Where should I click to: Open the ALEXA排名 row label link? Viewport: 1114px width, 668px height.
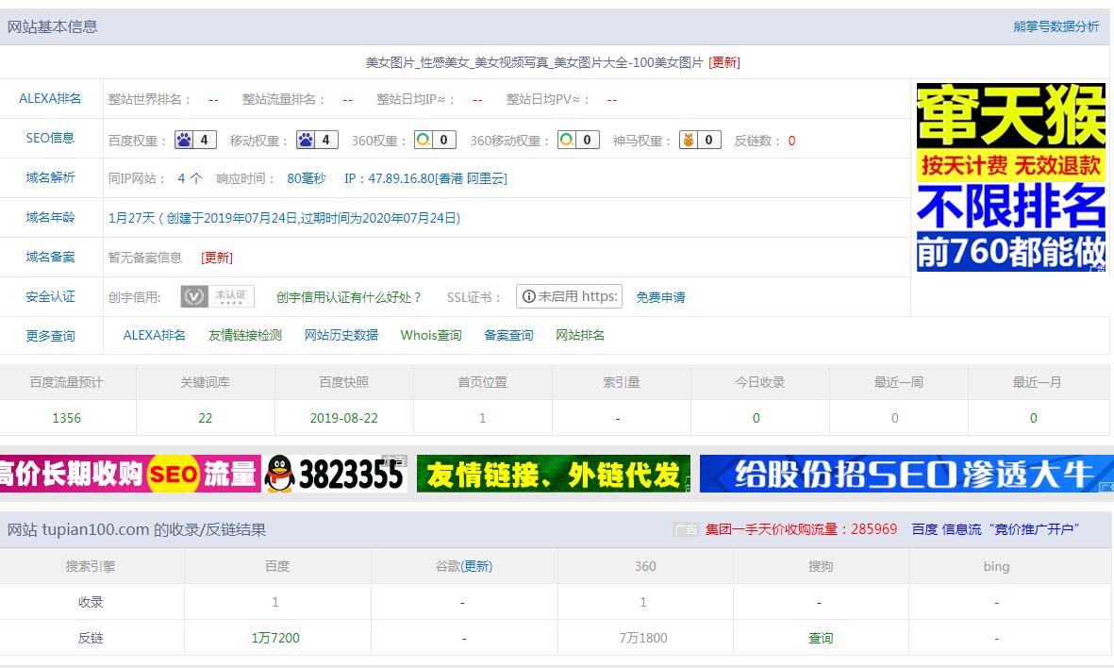click(50, 99)
